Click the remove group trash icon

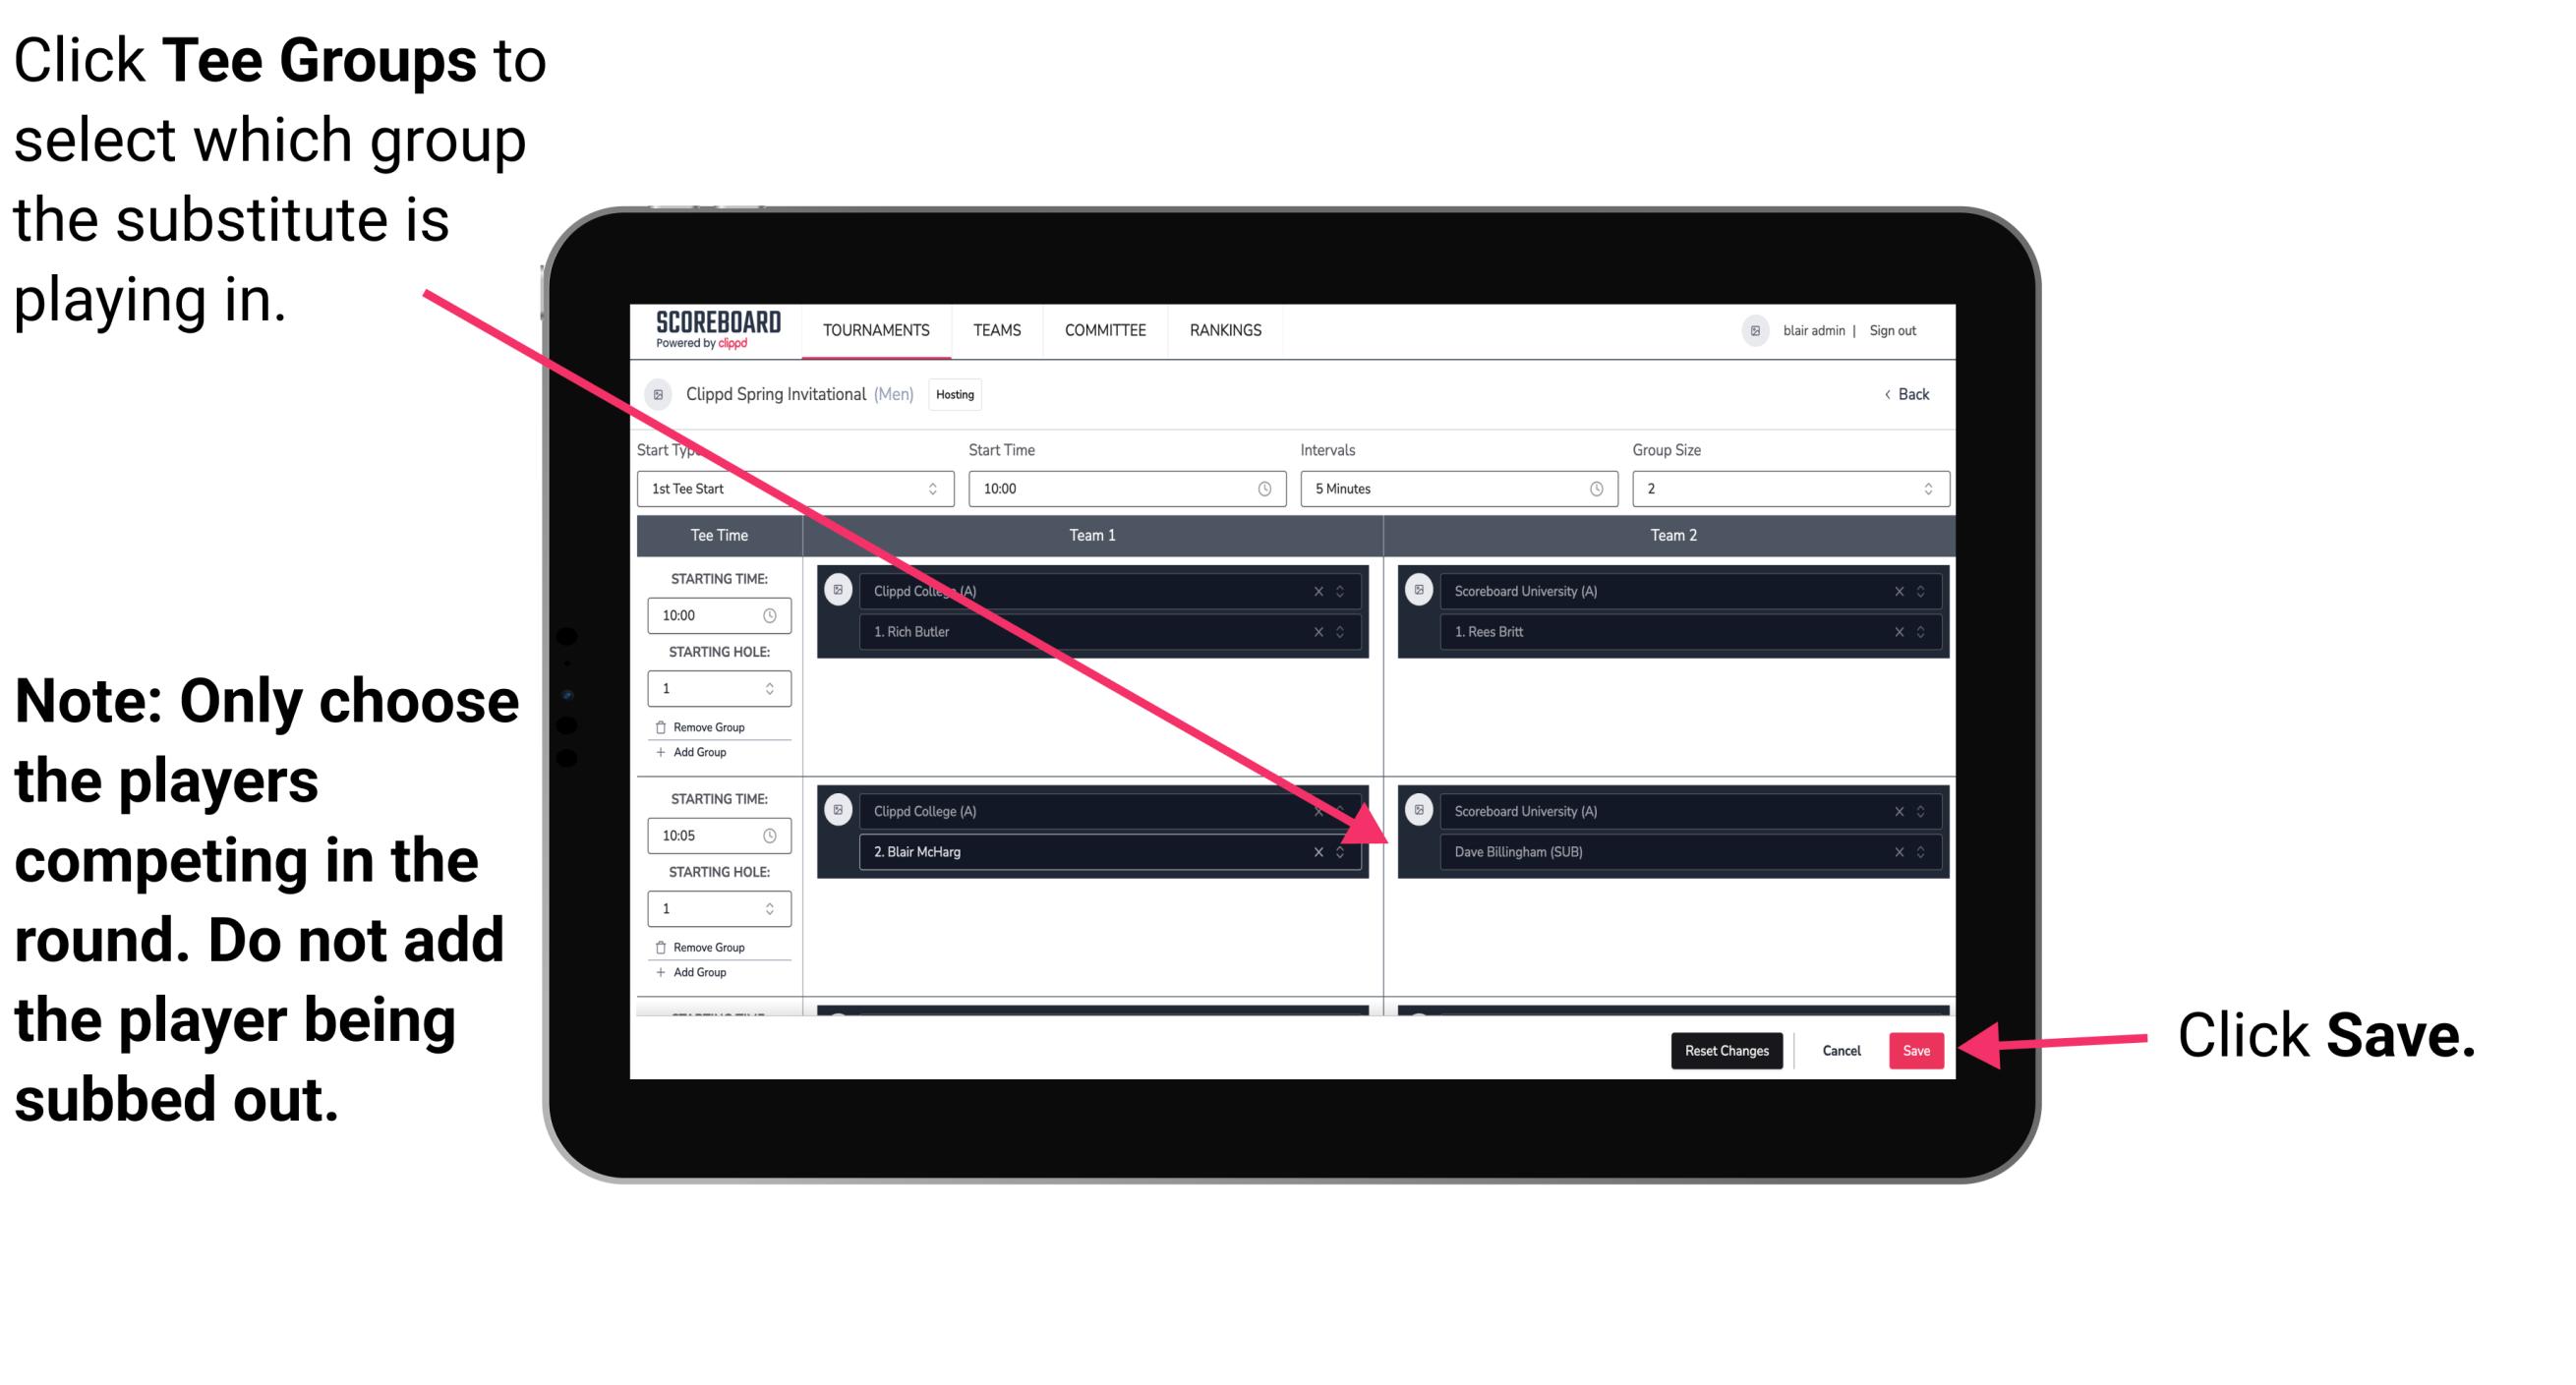659,720
